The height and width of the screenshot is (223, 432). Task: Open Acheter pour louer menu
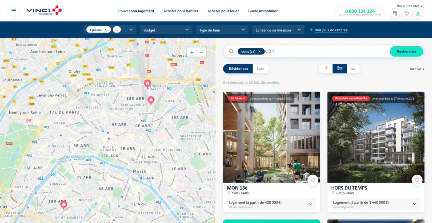pyautogui.click(x=223, y=11)
